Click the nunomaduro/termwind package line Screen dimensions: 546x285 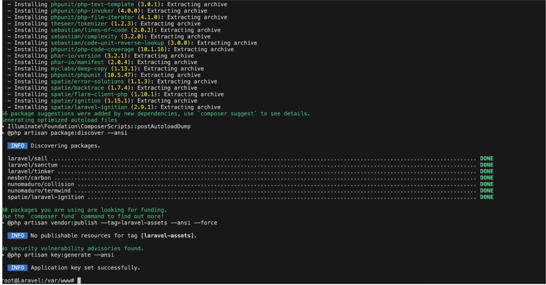[250, 191]
